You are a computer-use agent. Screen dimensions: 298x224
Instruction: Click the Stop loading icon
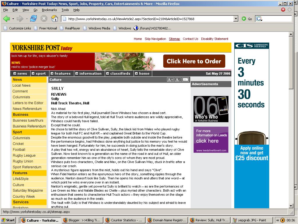tap(44, 19)
